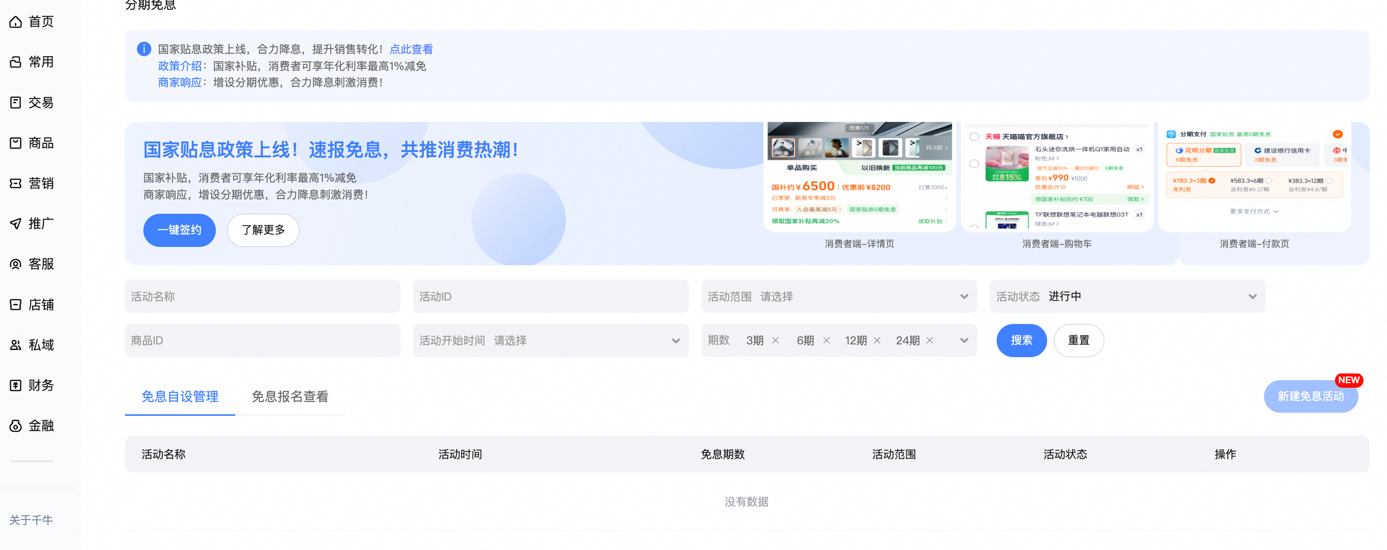
Task: Expand the 期数 multi-select arrow
Action: tap(964, 341)
